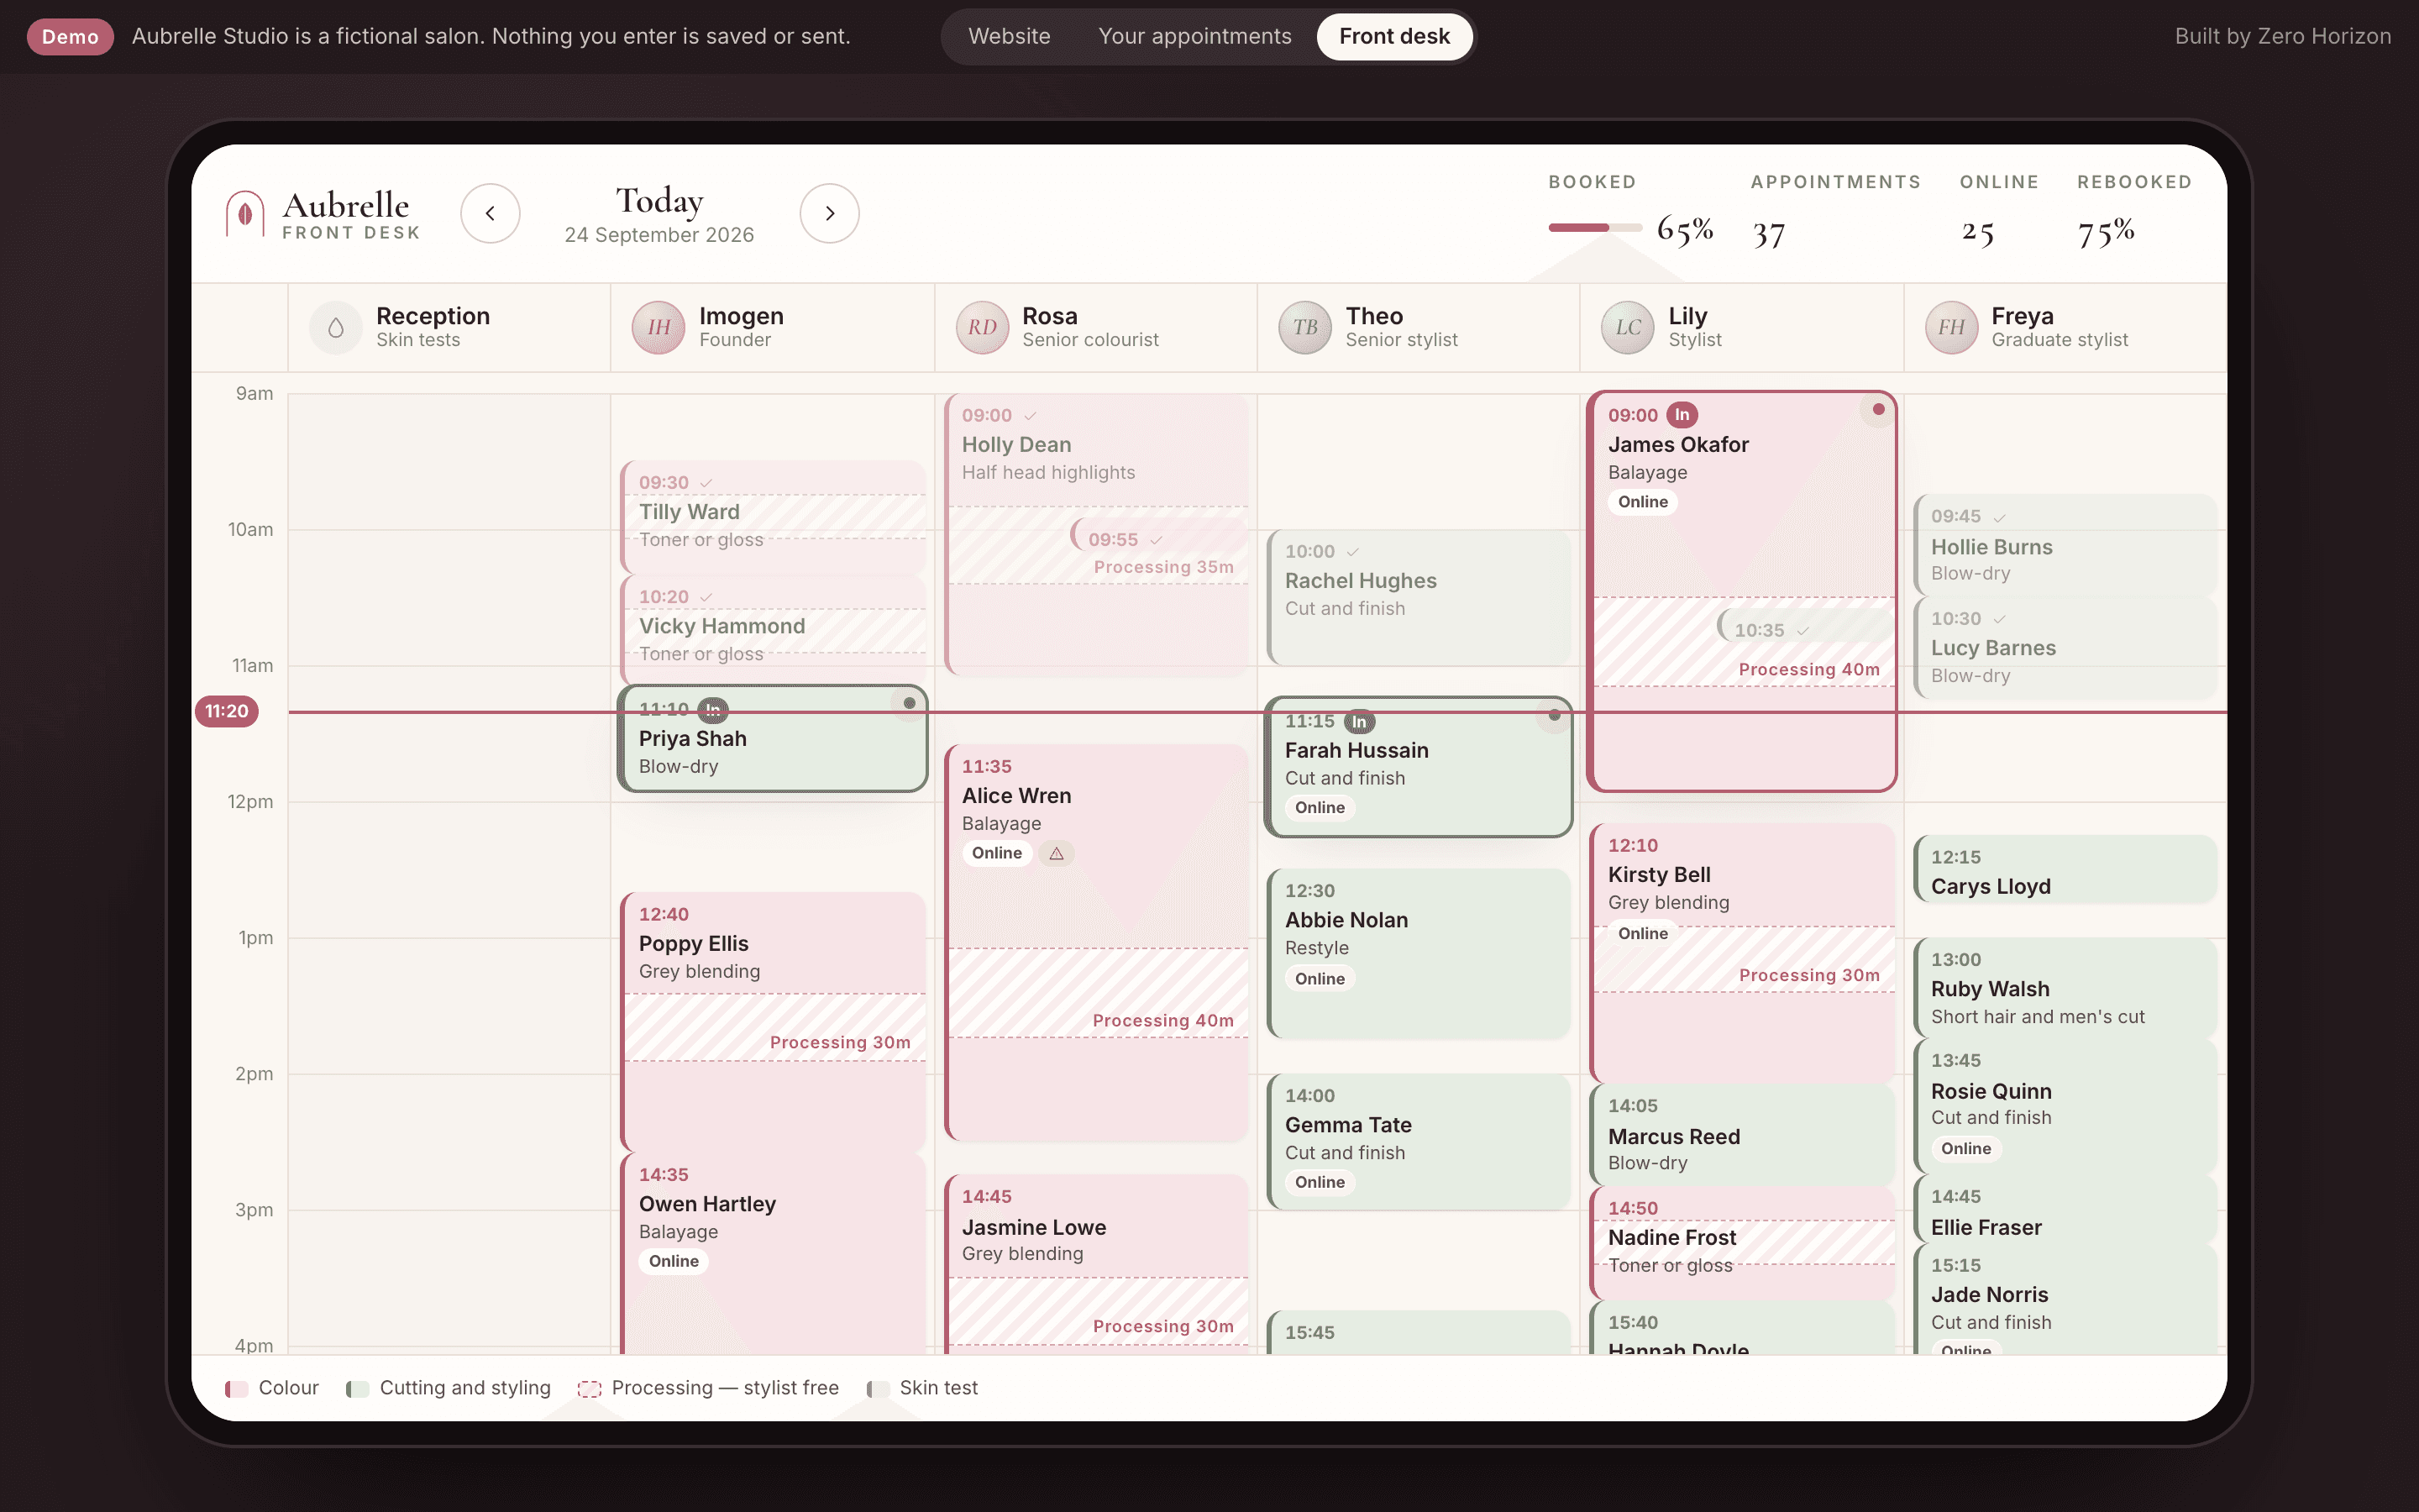Click the status dot on Farah Hussain card
The width and height of the screenshot is (2419, 1512).
coord(1555,715)
